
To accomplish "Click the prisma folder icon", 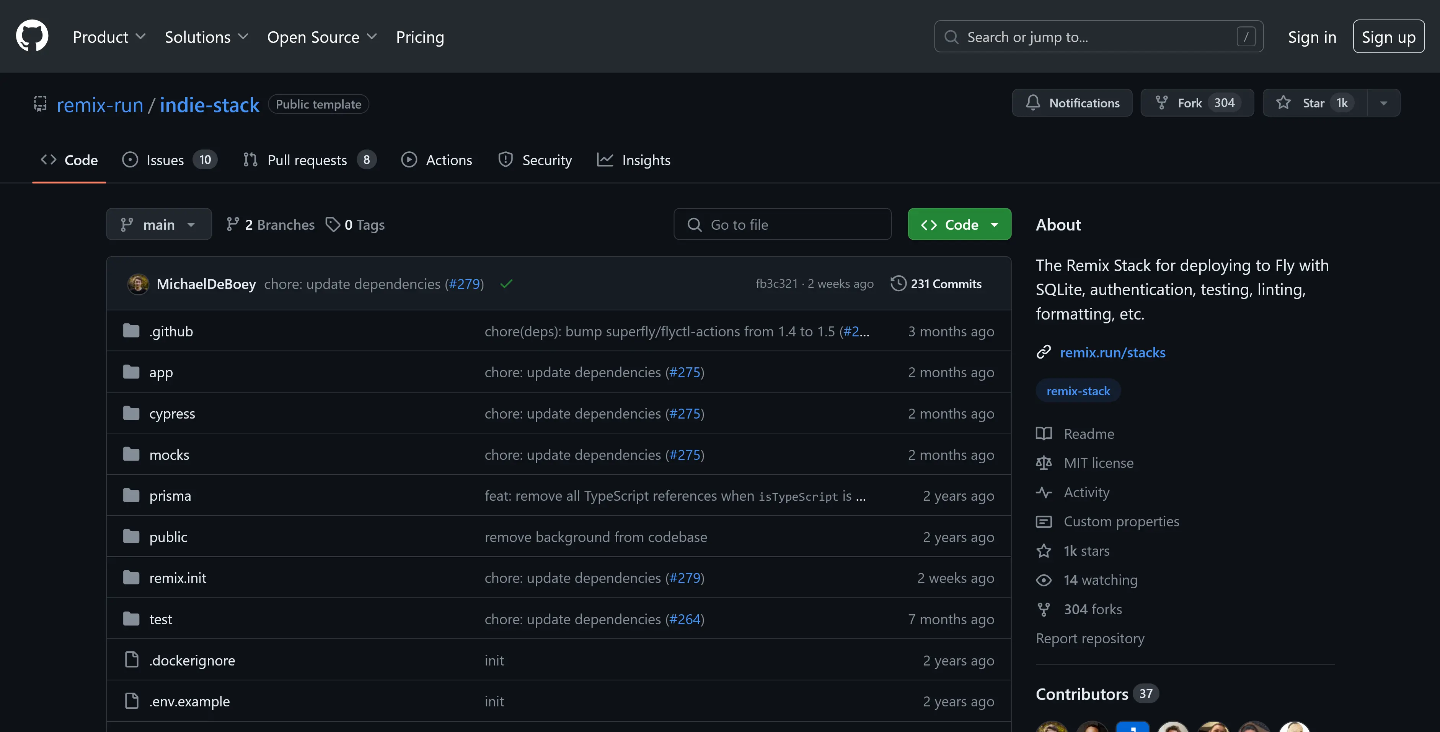I will 131,495.
